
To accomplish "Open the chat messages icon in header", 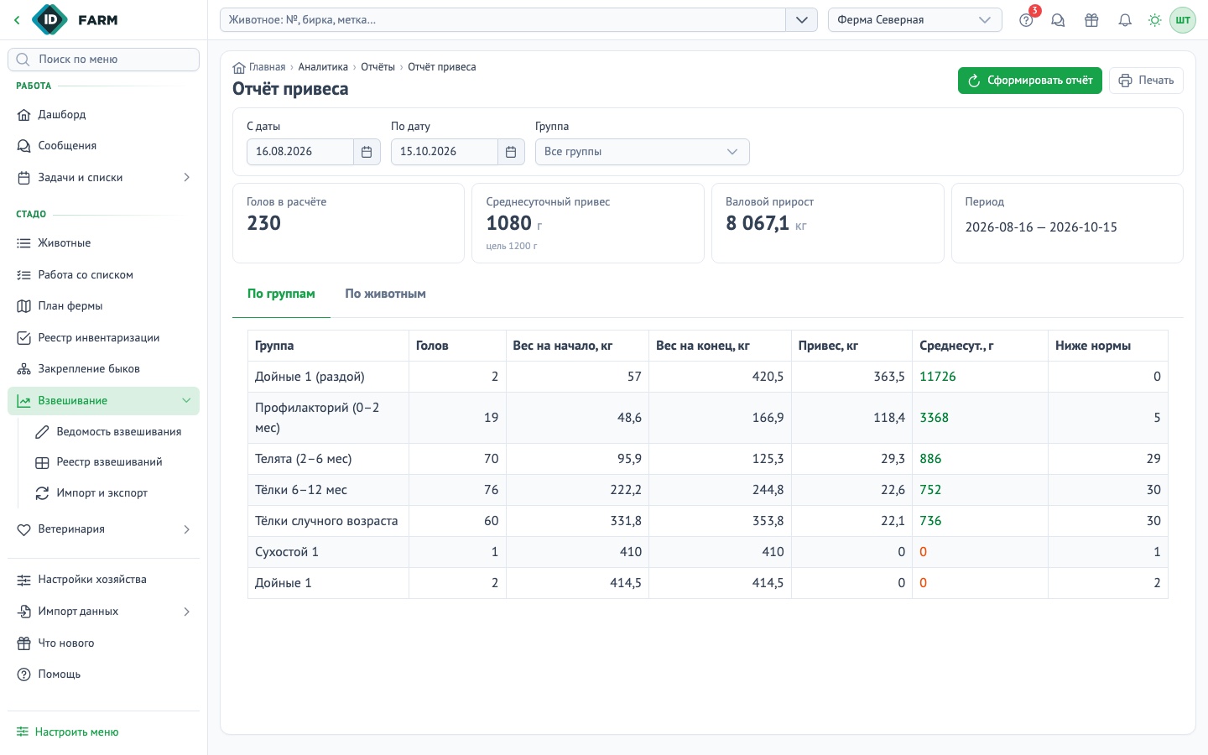I will pyautogui.click(x=1058, y=20).
